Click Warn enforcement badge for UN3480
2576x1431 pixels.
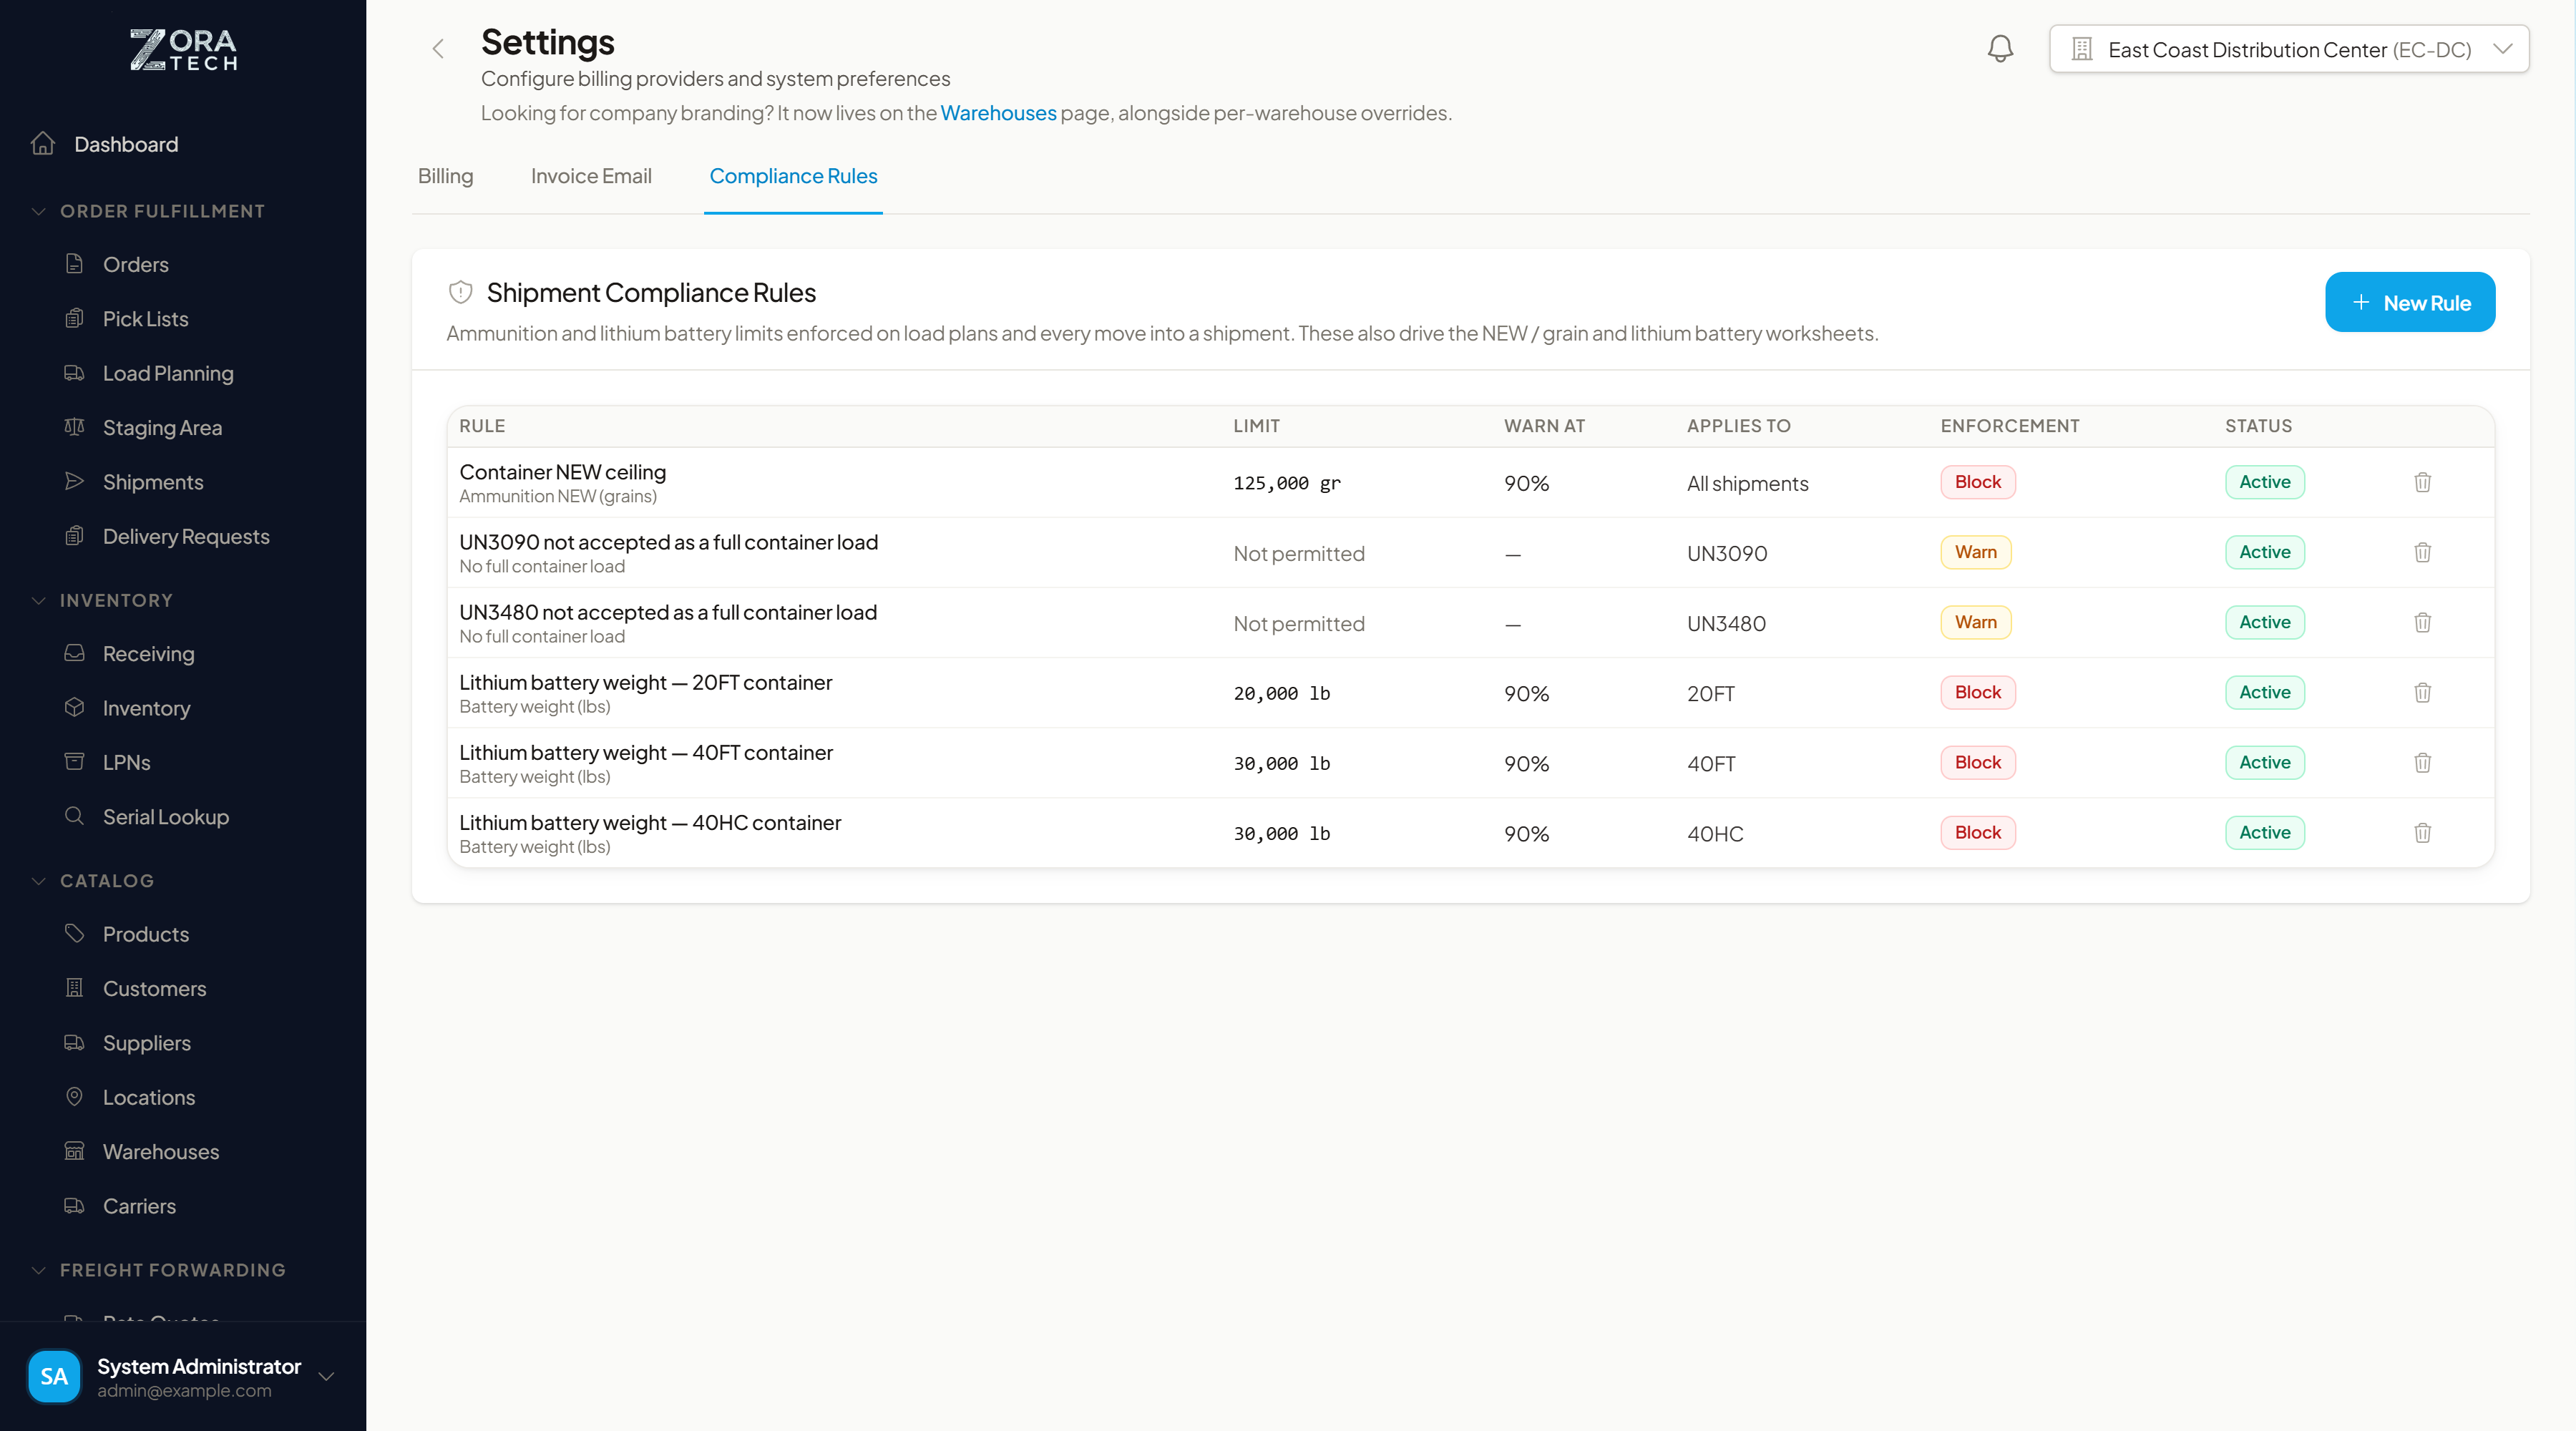[x=1976, y=622]
